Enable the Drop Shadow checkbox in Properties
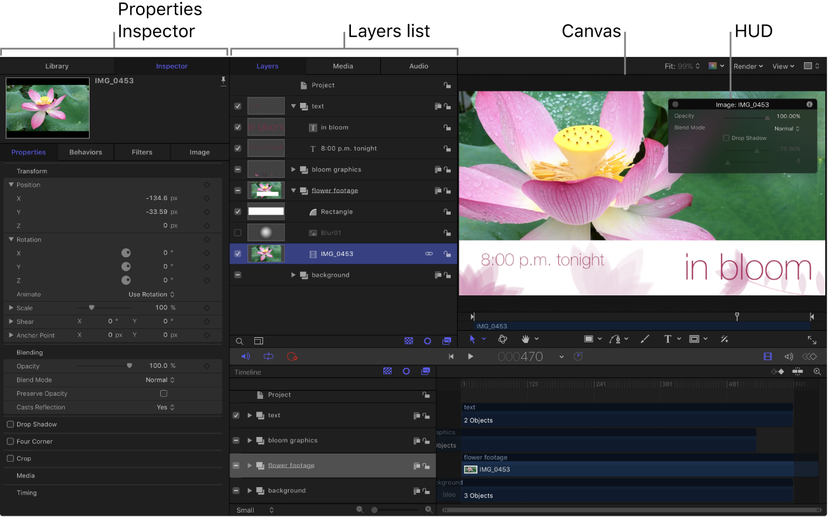Viewport: 829px width, 517px height. coord(11,424)
